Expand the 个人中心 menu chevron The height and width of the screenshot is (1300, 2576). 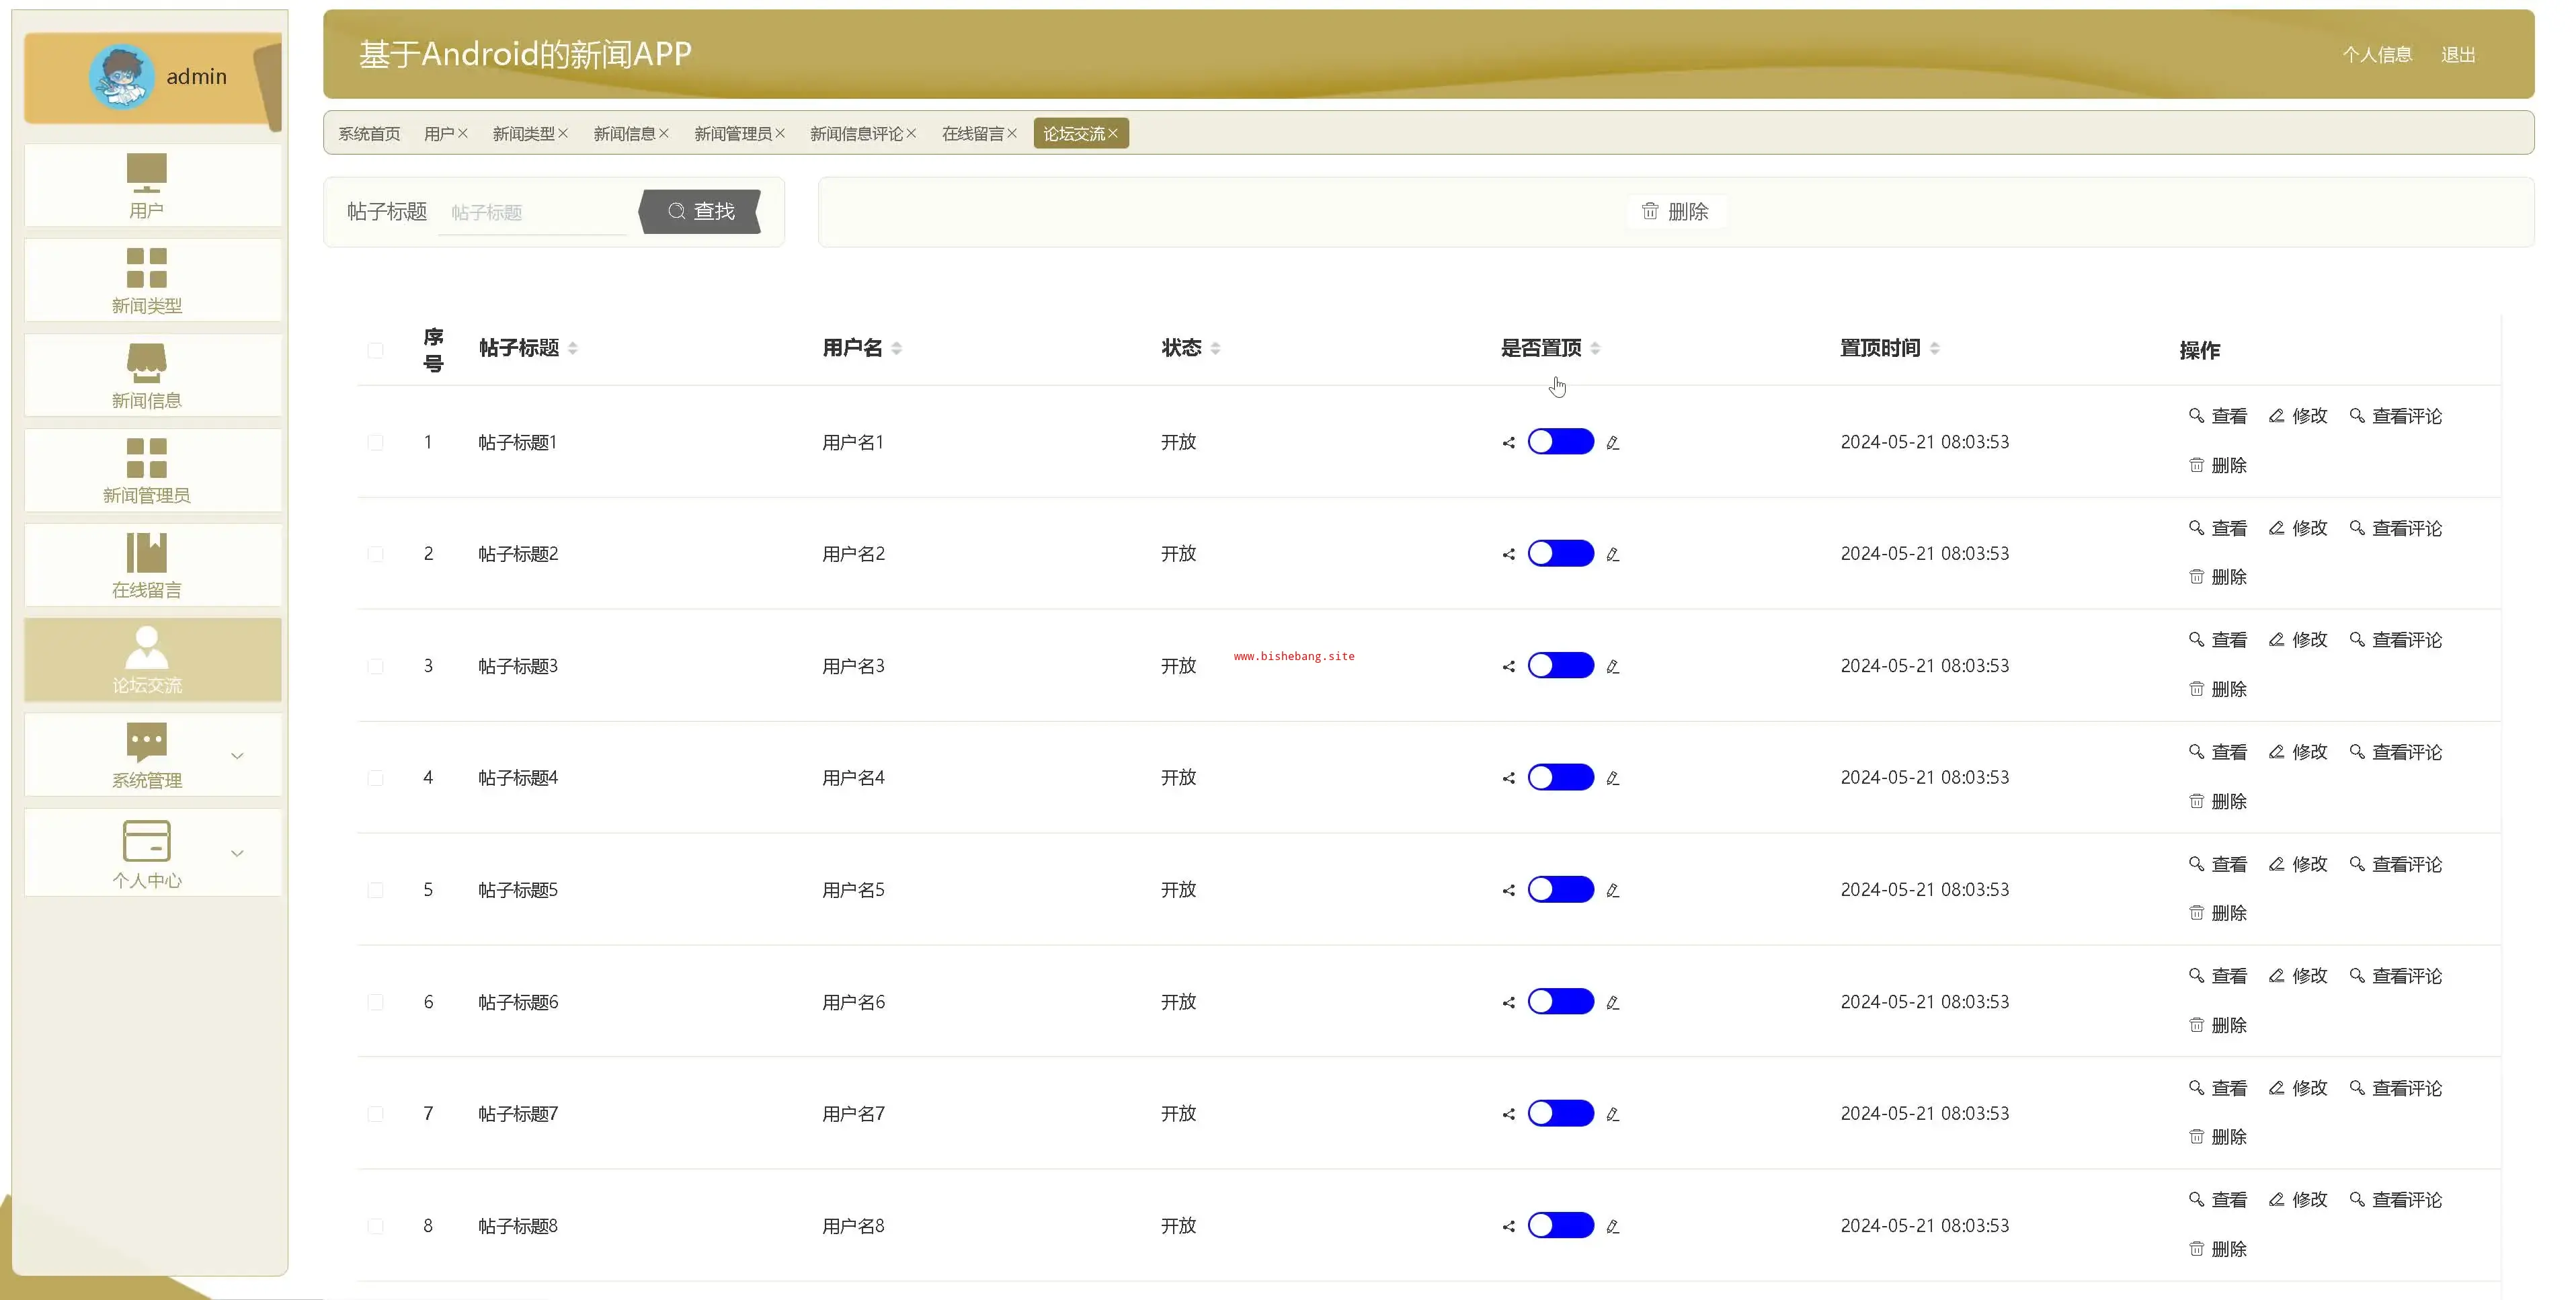point(237,853)
